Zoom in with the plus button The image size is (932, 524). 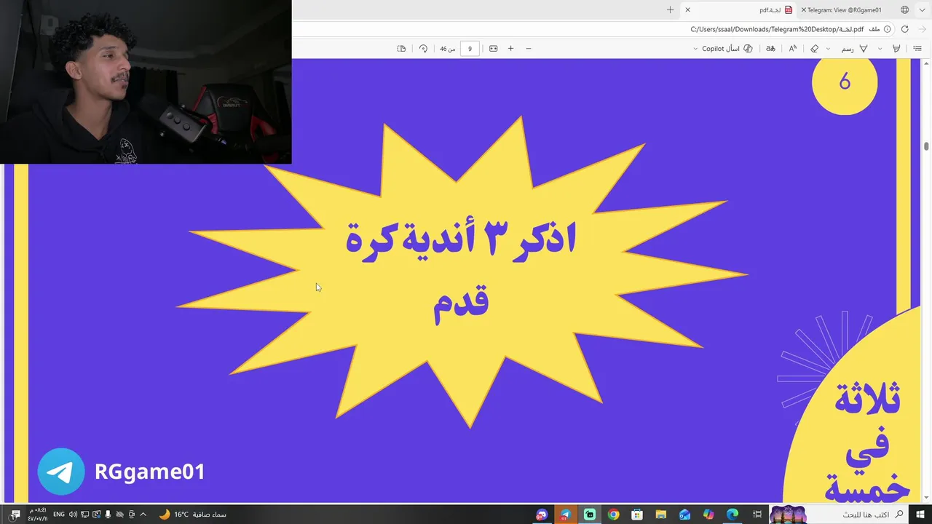click(x=510, y=48)
